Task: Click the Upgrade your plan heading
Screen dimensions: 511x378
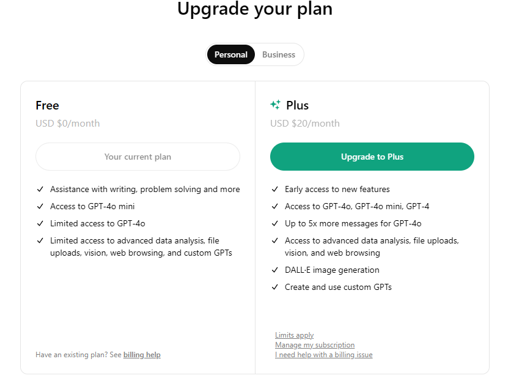Action: pyautogui.click(x=255, y=9)
